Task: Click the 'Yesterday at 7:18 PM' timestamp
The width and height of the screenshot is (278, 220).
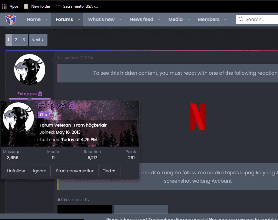Action: point(75,58)
